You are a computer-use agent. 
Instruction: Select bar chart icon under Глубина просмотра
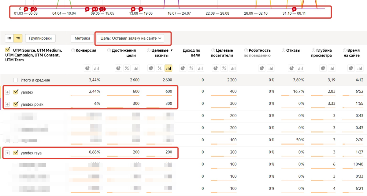tap(332, 68)
